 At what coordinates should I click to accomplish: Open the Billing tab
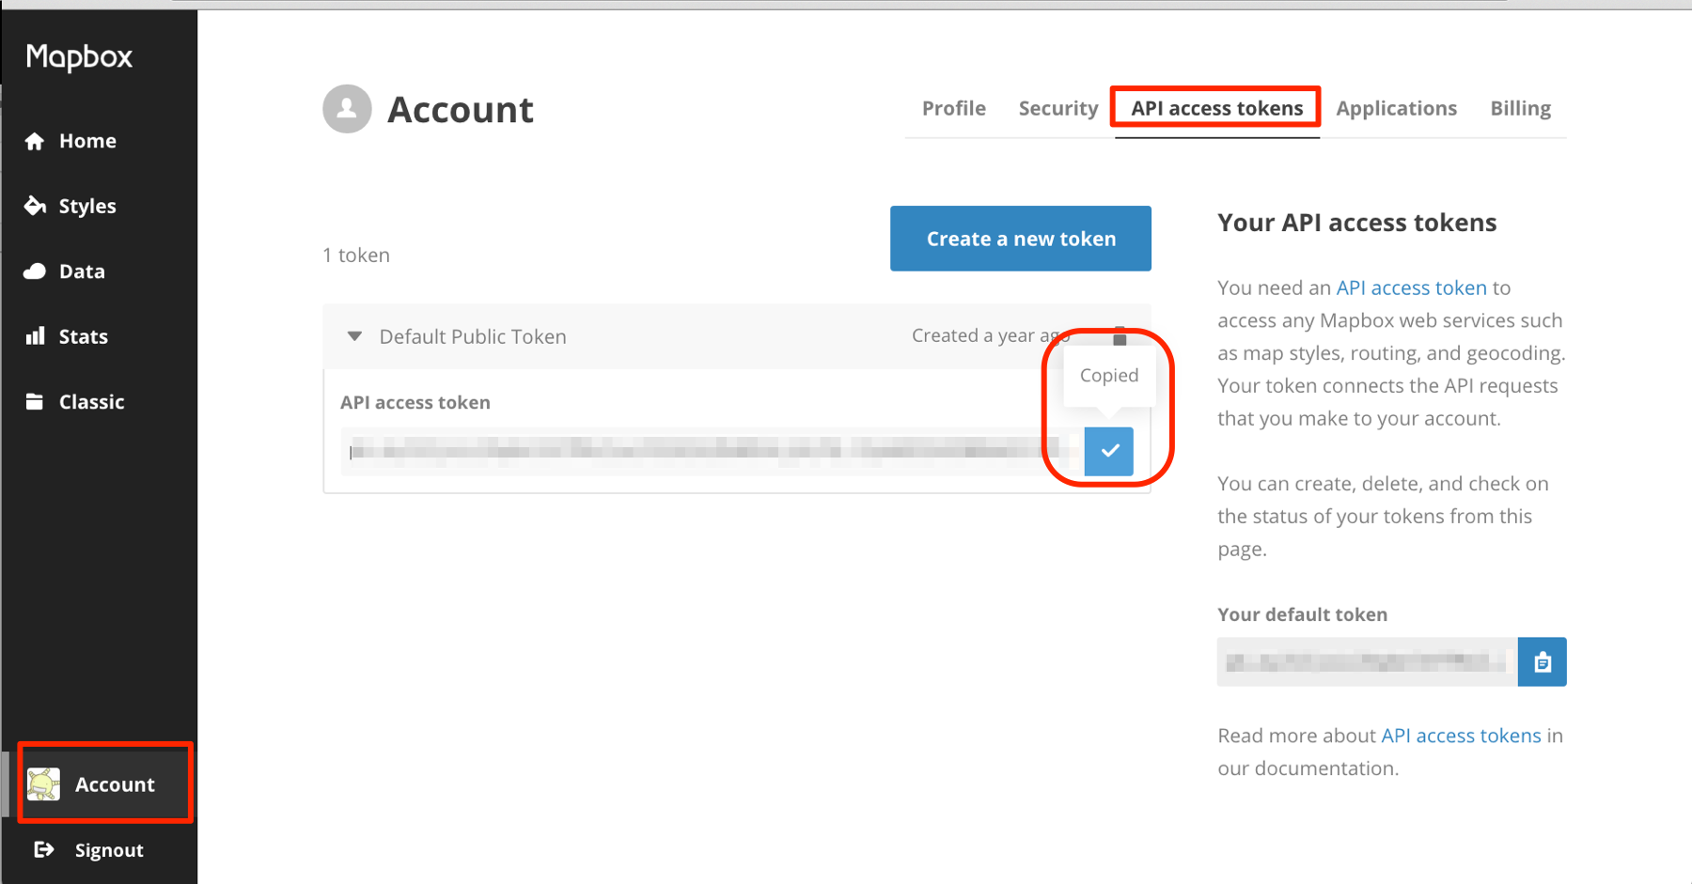coord(1520,109)
